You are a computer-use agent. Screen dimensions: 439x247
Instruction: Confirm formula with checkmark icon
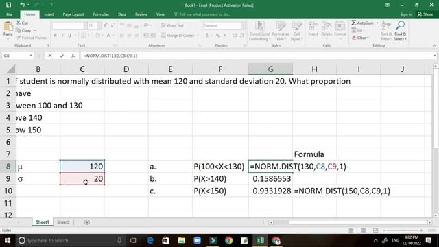(x=62, y=56)
